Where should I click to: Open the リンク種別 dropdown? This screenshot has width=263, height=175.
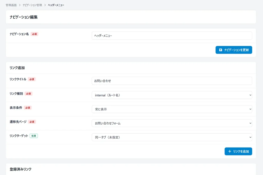pos(172,95)
